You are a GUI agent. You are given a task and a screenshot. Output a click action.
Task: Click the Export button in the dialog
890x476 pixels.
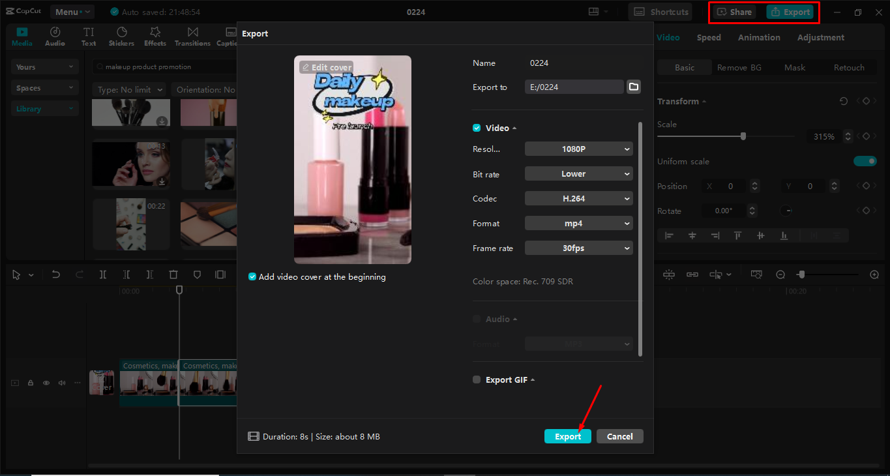(x=567, y=436)
